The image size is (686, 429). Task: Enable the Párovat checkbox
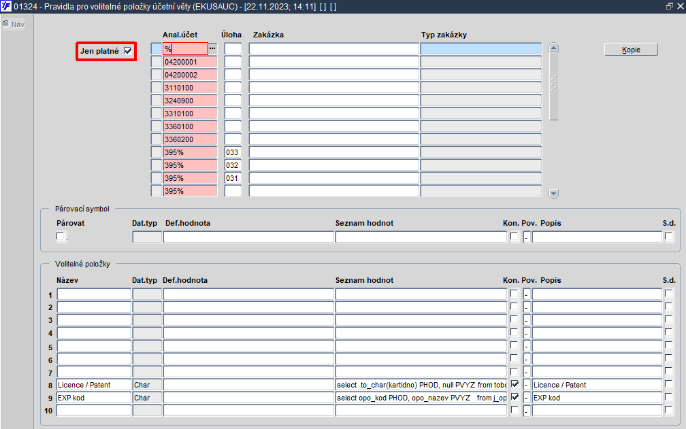[61, 237]
